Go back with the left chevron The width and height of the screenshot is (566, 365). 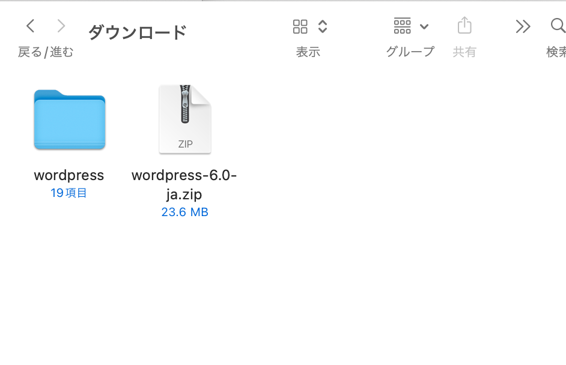pyautogui.click(x=31, y=26)
